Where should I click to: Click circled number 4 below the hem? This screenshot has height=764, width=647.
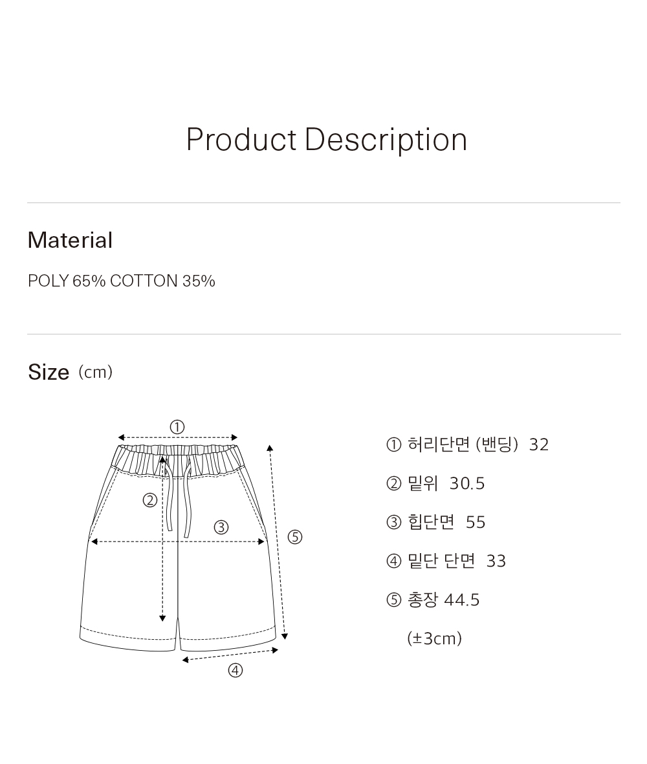(x=236, y=671)
